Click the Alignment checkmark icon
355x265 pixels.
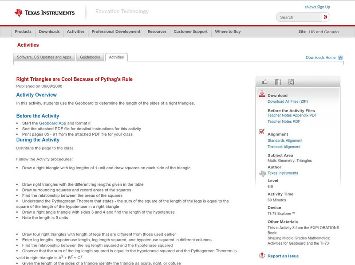tap(261, 131)
